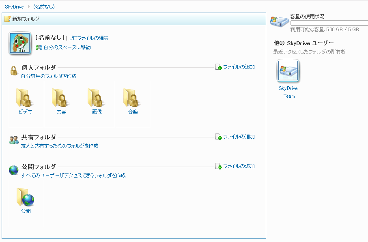Click すべてのユーザーがアクセスできるフォルダを作成 link

click(73, 176)
